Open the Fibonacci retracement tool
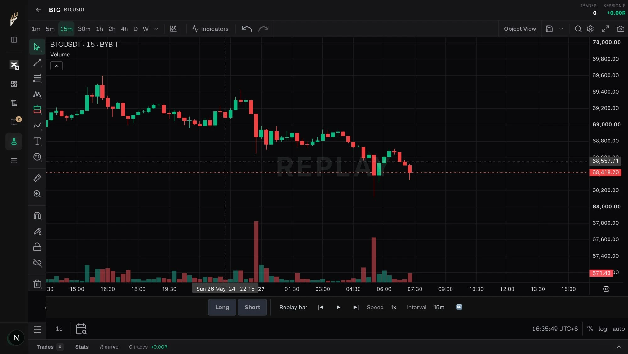The image size is (628, 354). point(37,78)
